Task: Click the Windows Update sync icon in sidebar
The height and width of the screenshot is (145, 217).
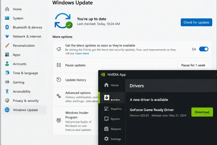Action: pos(7,110)
